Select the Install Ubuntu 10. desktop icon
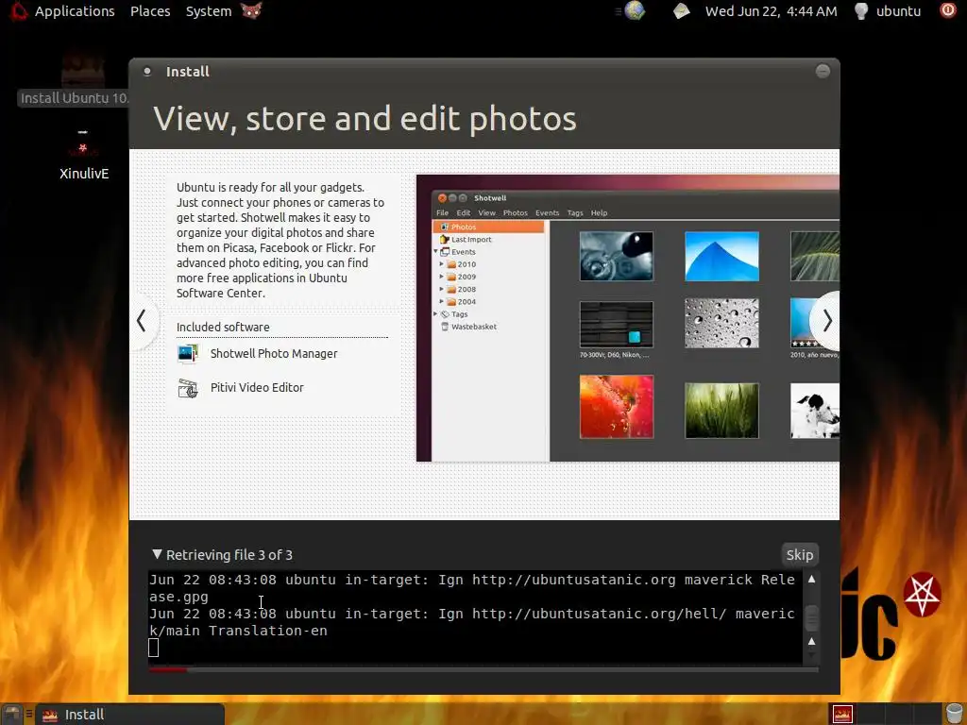 coord(76,82)
